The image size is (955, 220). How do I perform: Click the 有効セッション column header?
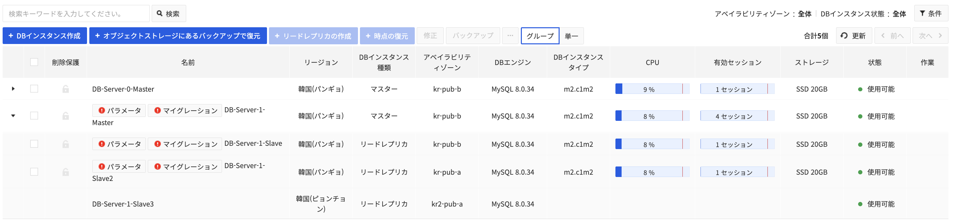(737, 62)
